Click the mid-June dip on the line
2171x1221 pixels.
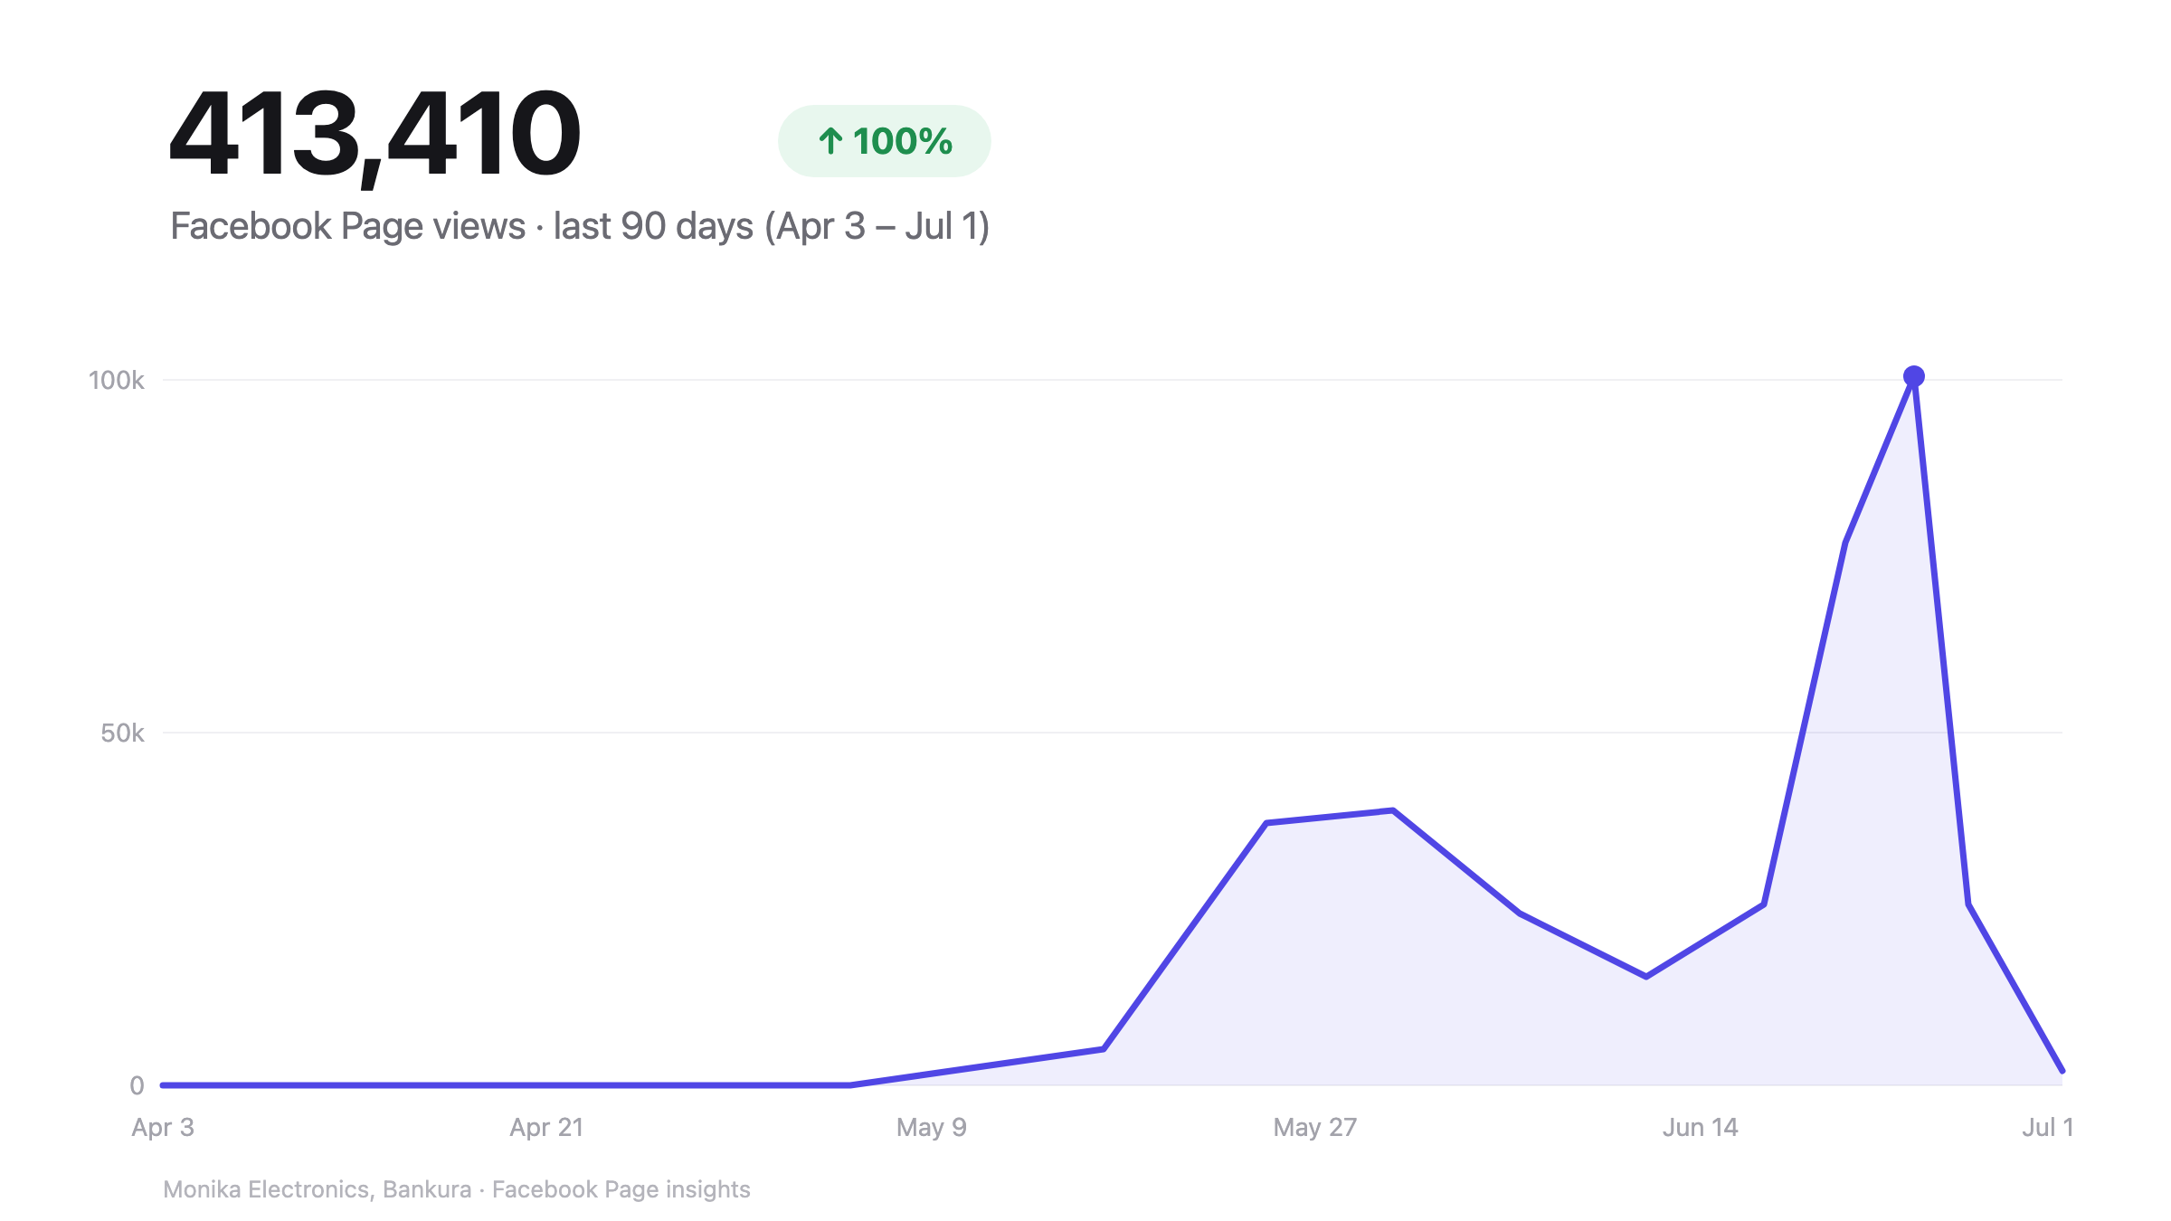point(1646,976)
